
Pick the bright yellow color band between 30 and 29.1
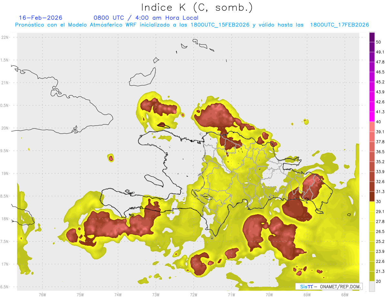(372, 207)
